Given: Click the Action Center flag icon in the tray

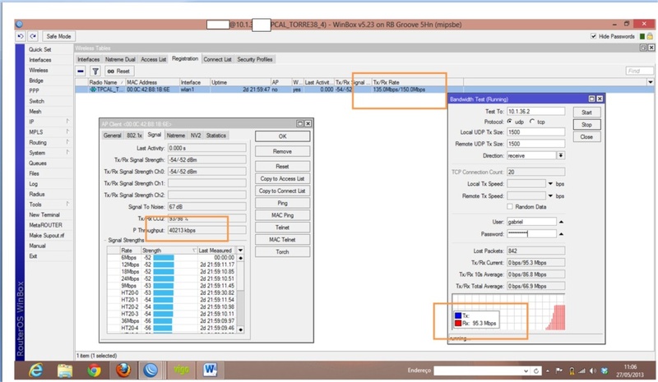Looking at the screenshot, I should tap(559, 370).
